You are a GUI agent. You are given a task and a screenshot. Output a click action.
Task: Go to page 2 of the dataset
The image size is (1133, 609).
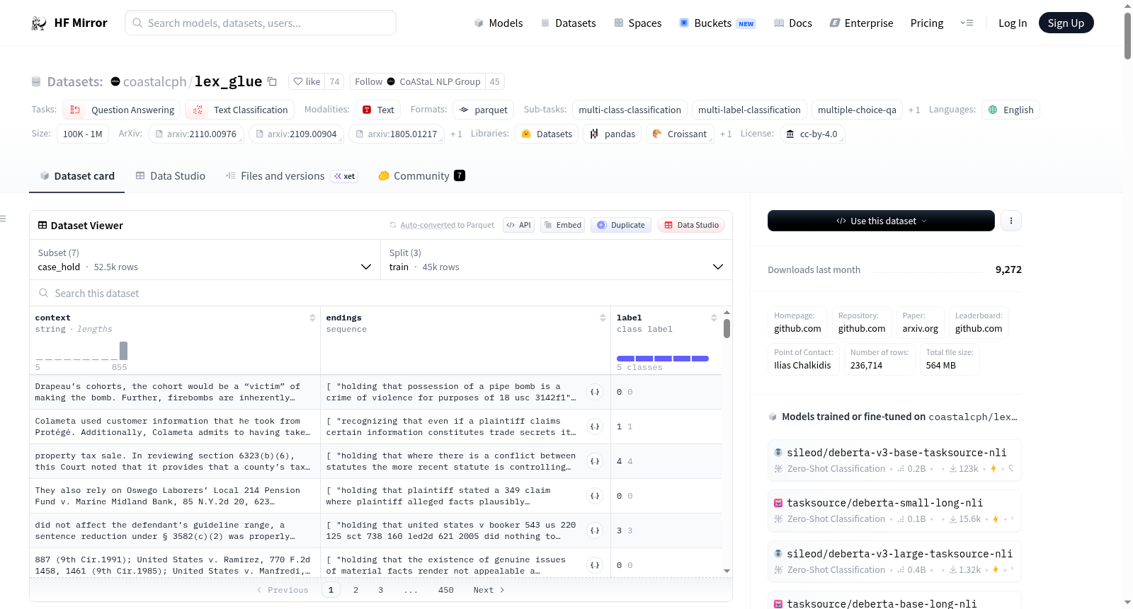point(355,590)
